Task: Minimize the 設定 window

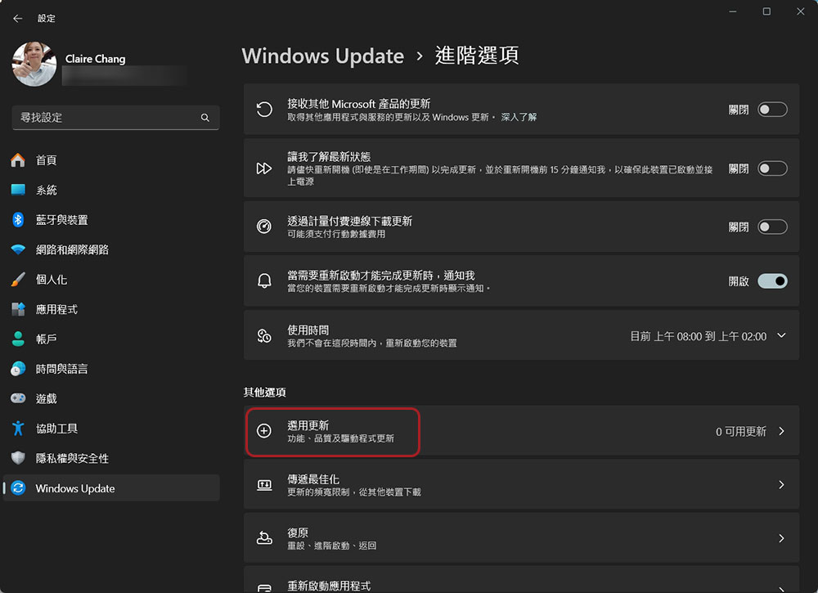Action: [732, 11]
